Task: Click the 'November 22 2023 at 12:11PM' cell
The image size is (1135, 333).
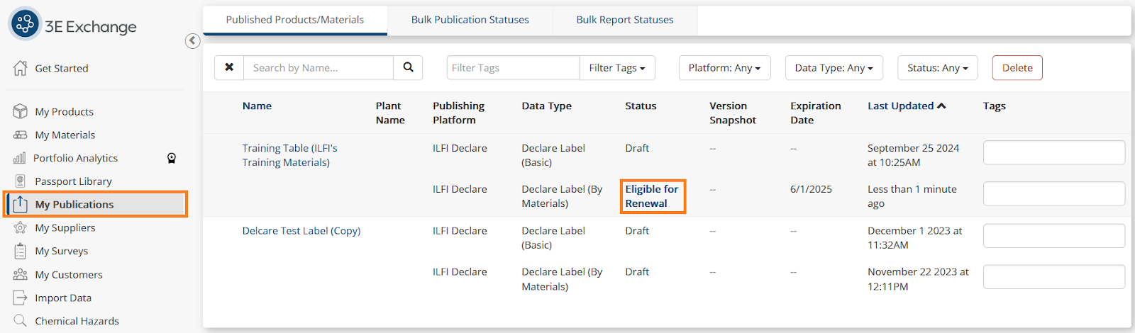Action: (x=918, y=279)
